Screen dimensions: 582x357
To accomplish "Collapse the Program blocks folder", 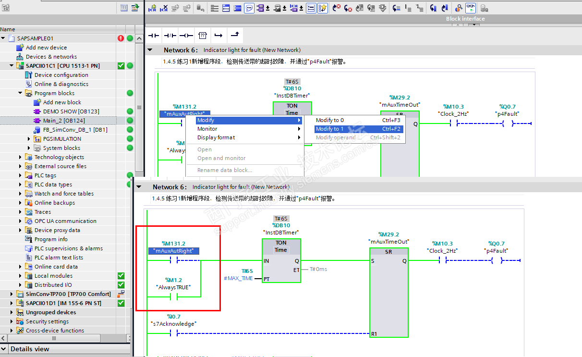I will [20, 93].
